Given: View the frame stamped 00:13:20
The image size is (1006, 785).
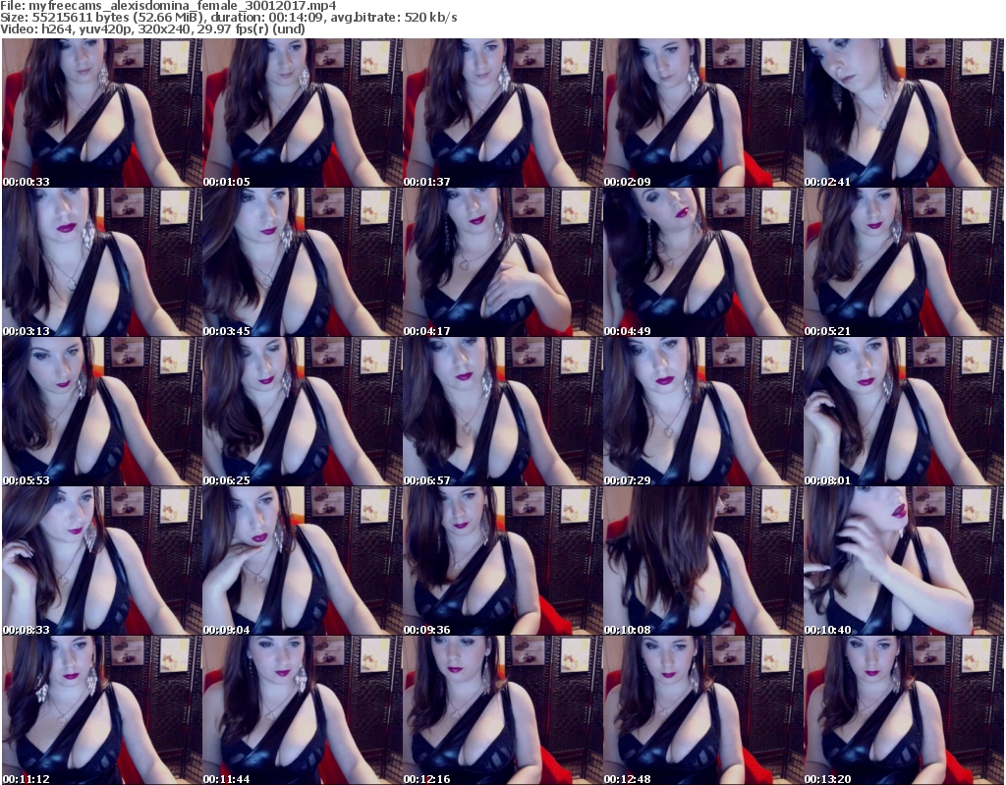Looking at the screenshot, I should [904, 710].
